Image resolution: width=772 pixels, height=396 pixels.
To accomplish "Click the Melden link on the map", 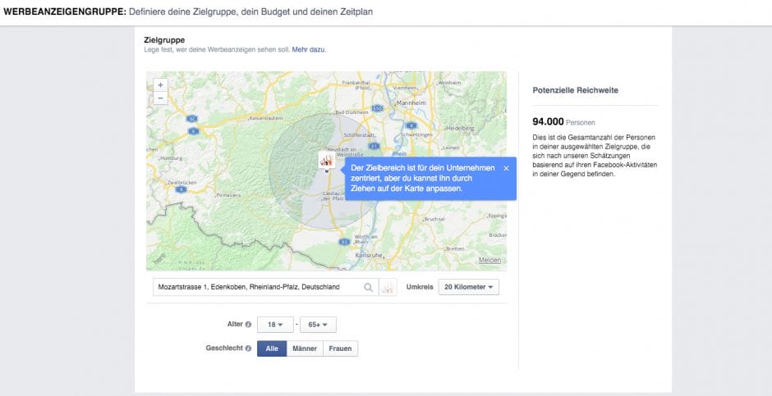I will pyautogui.click(x=489, y=261).
